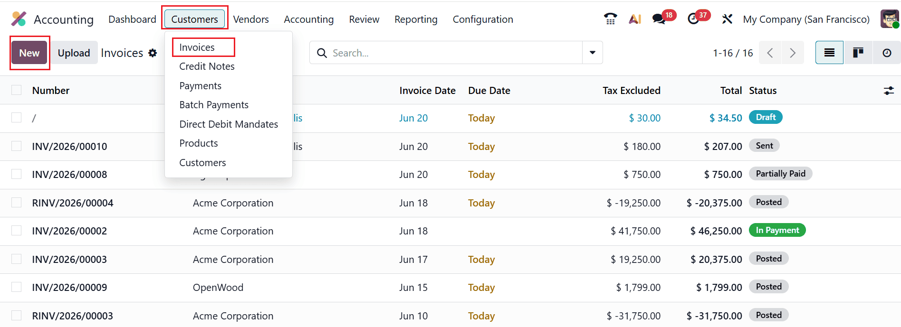The height and width of the screenshot is (327, 901).
Task: Open the Reporting menu
Action: [x=416, y=19]
